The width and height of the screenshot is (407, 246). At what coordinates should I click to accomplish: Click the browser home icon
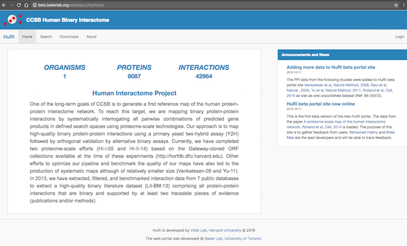[26, 3]
